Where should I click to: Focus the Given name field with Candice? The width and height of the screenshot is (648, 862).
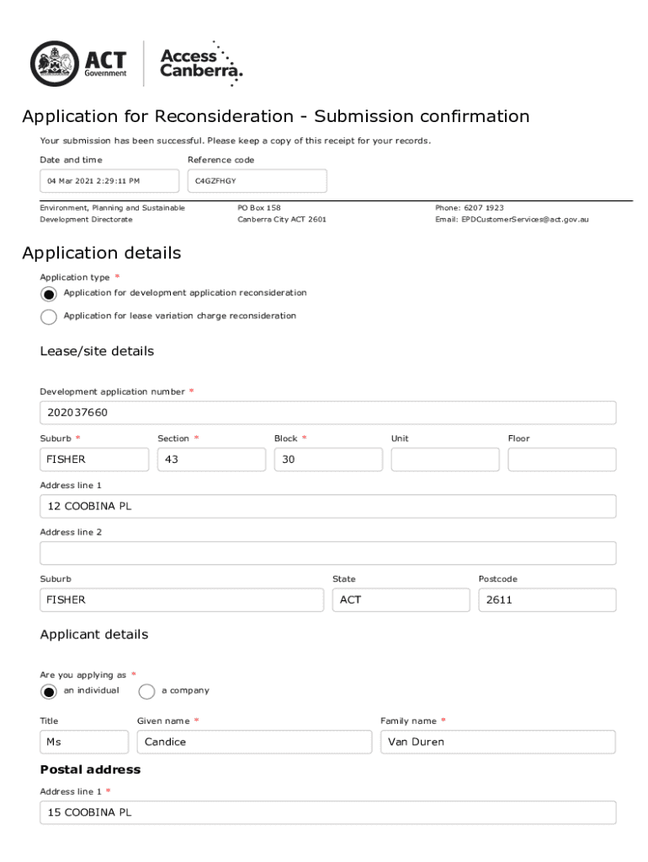coord(254,742)
